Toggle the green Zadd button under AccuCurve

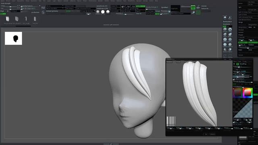pyautogui.click(x=225, y=26)
